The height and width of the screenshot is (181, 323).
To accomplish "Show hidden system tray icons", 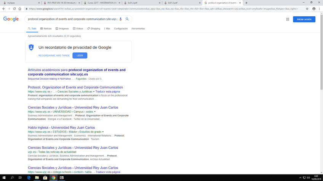I will 300,178.
